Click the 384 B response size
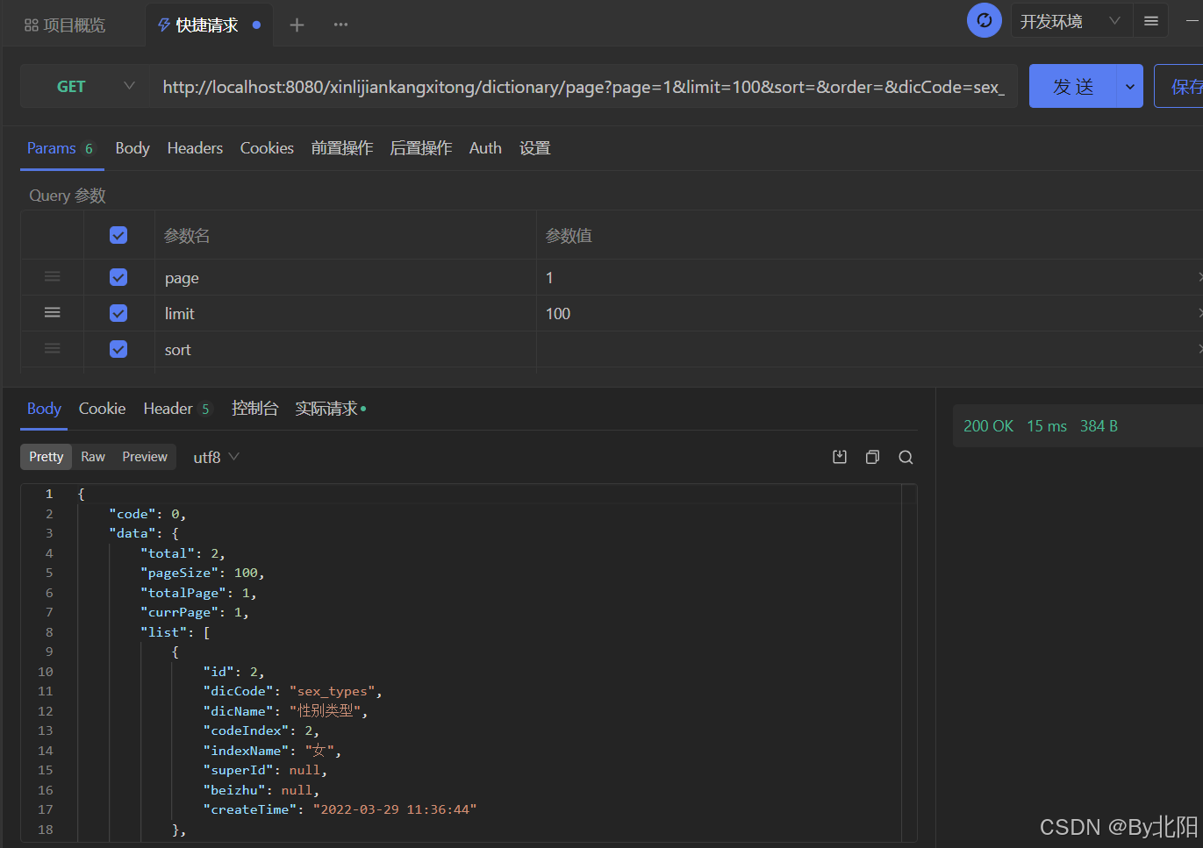This screenshot has height=848, width=1203. [1099, 426]
